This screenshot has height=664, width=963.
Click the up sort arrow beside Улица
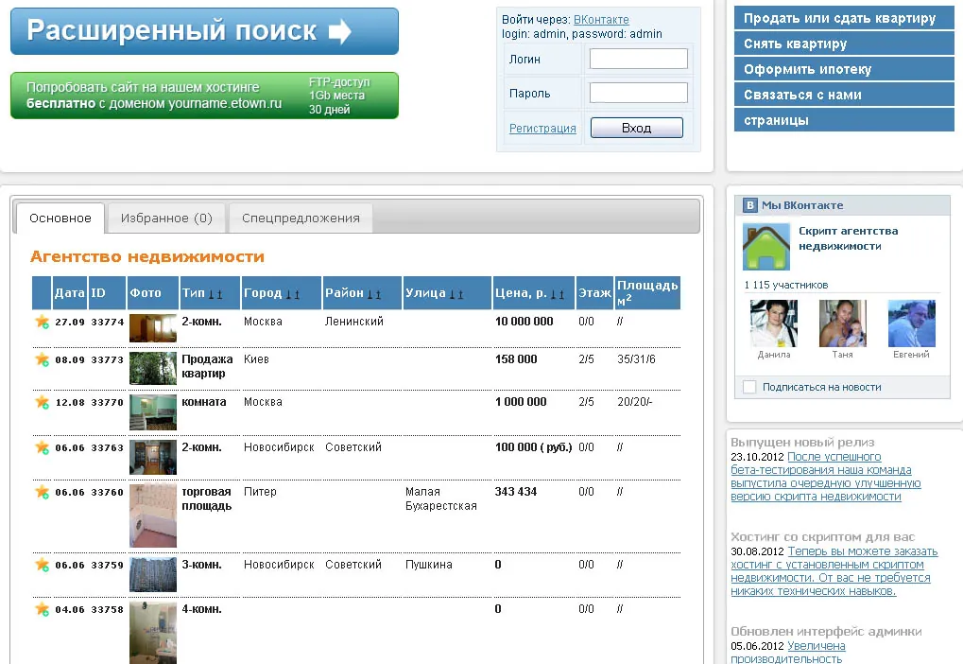[x=460, y=294]
